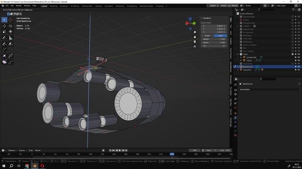
Task: Activate the Scale tool
Action: click(x=4, y=31)
